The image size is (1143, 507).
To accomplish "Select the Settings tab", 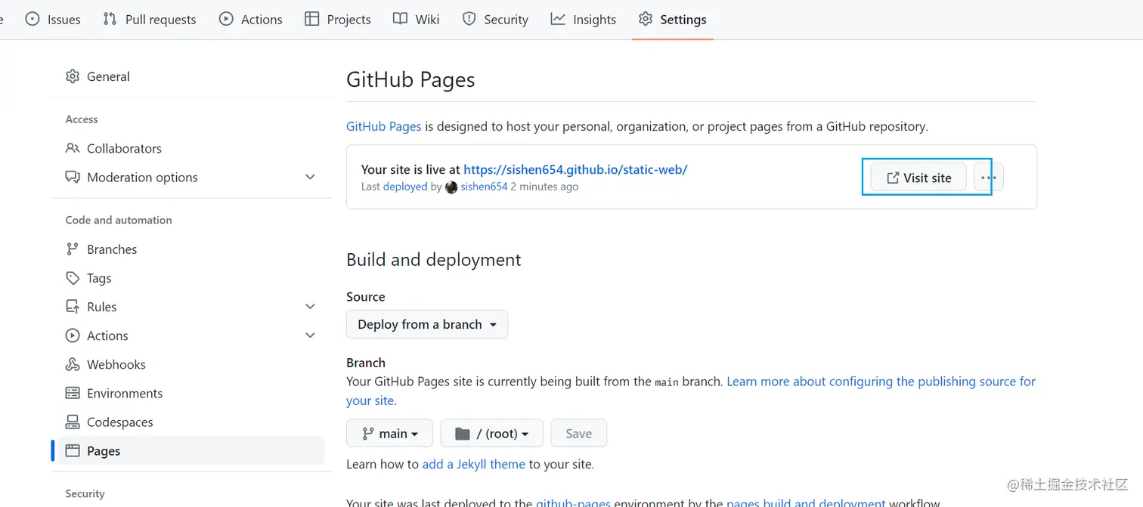I will [672, 20].
